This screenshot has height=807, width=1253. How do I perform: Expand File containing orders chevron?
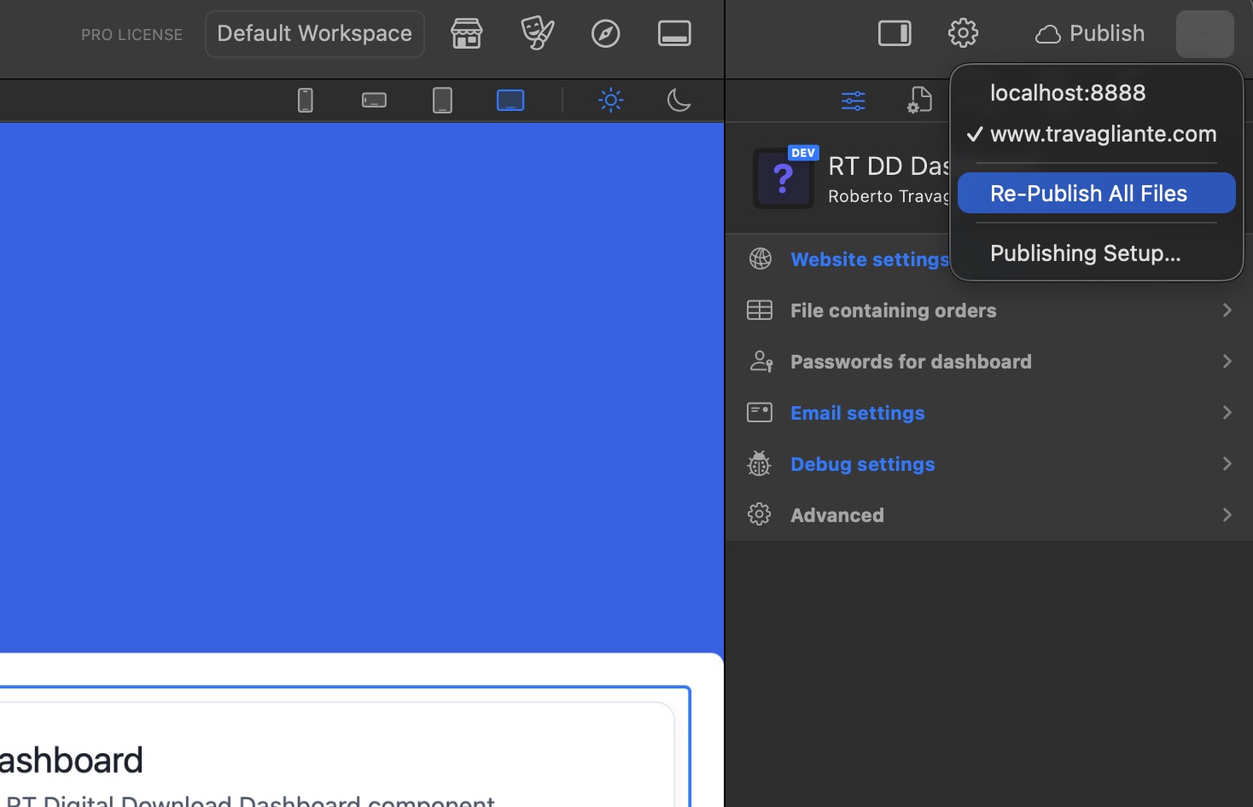point(1227,311)
